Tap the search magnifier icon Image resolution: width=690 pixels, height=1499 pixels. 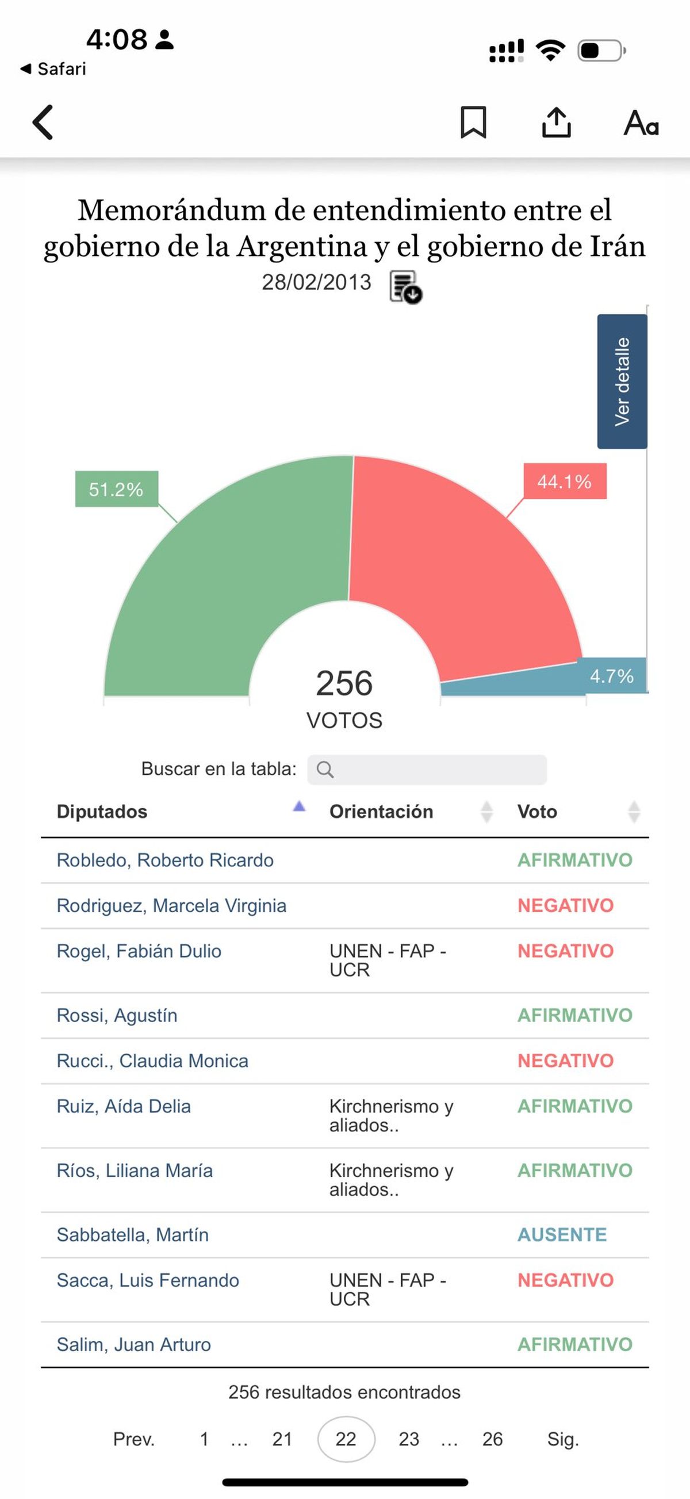click(x=325, y=770)
